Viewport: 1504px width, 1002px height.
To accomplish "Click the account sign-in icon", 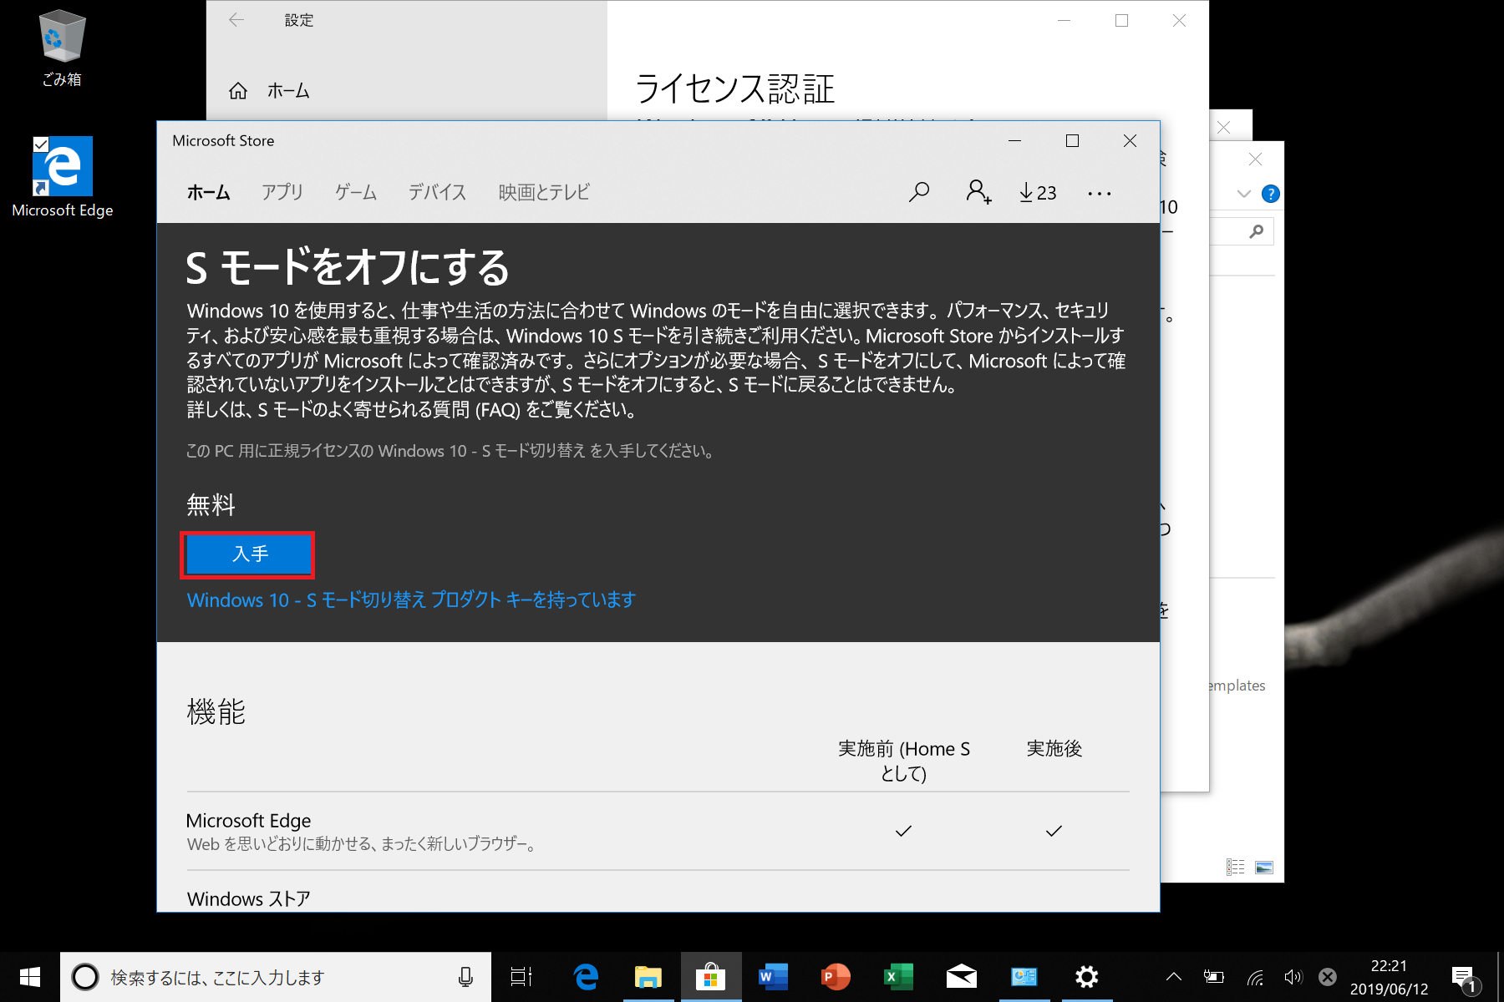I will [x=978, y=192].
